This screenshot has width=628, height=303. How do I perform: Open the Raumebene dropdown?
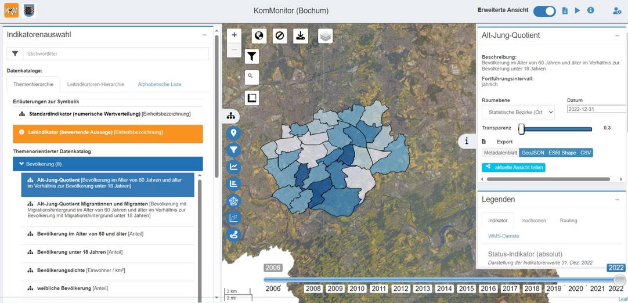(518, 111)
